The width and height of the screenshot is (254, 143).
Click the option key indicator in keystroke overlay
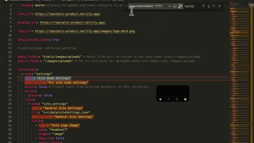click(x=177, y=99)
